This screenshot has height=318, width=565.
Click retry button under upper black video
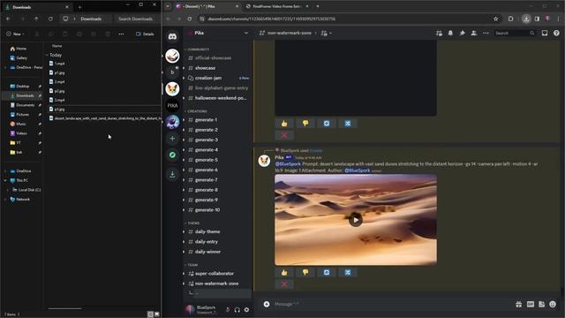pos(327,124)
